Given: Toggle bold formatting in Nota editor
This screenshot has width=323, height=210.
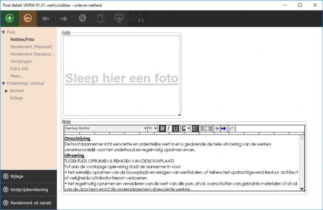Looking at the screenshot, I should pyautogui.click(x=162, y=128).
